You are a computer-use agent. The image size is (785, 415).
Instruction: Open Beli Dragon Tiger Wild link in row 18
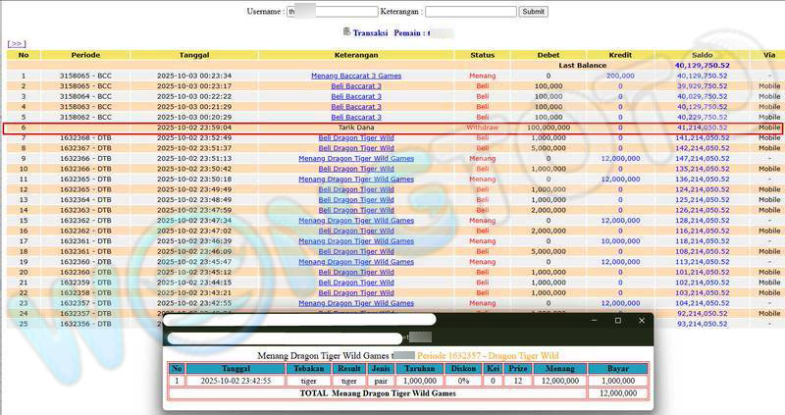(x=356, y=251)
